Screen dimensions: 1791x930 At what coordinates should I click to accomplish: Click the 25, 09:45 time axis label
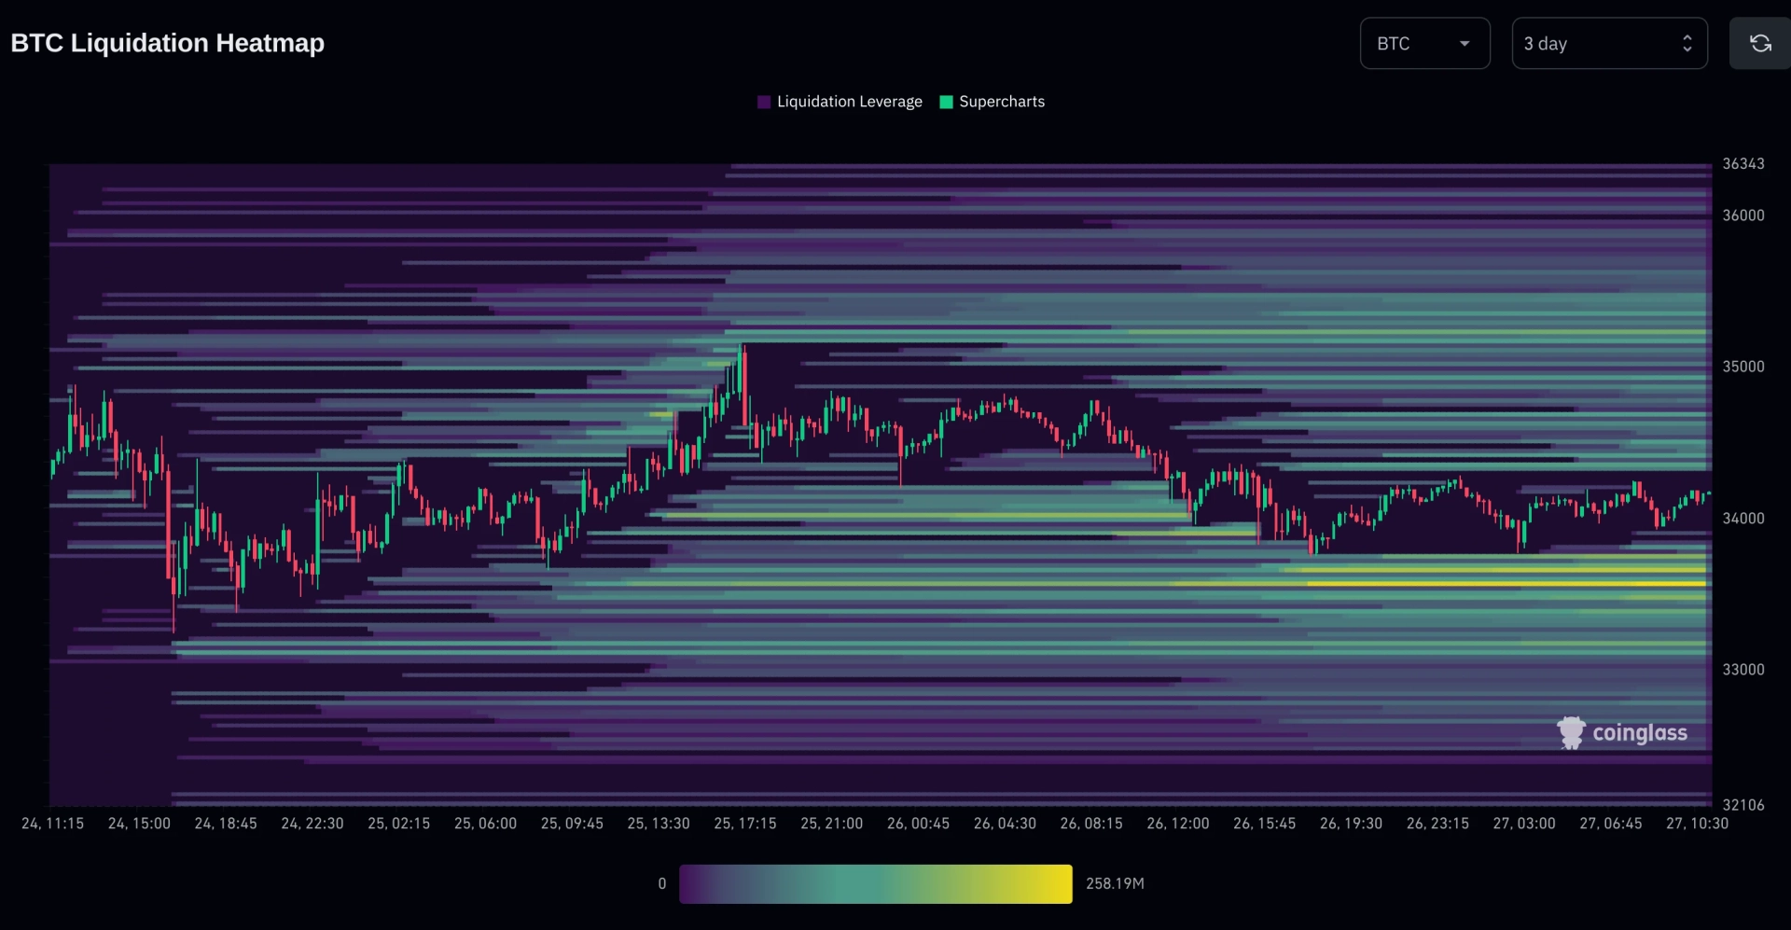point(572,824)
